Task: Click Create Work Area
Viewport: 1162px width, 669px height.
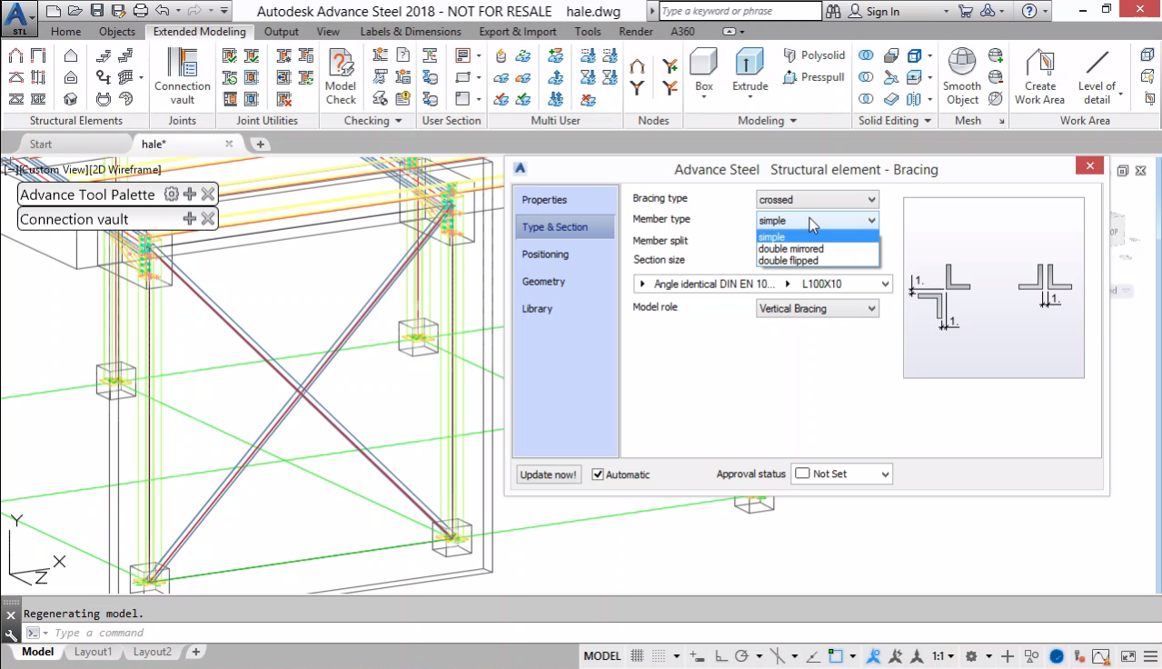Action: point(1039,76)
